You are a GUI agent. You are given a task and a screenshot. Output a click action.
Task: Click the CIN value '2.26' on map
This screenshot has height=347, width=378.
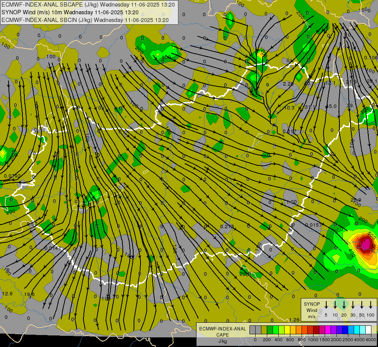pyautogui.click(x=288, y=84)
